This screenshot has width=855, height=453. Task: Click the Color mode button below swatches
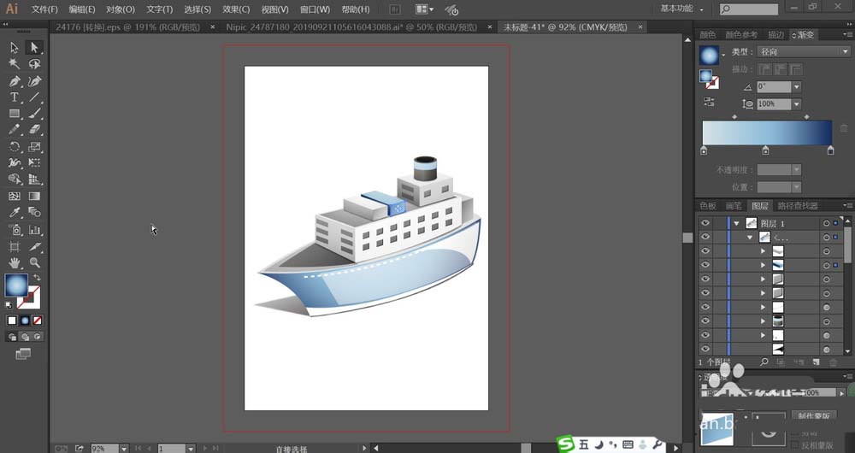[12, 321]
